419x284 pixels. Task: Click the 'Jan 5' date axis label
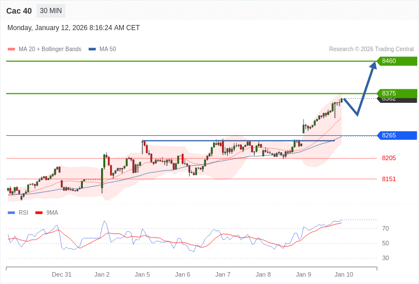[x=143, y=274]
